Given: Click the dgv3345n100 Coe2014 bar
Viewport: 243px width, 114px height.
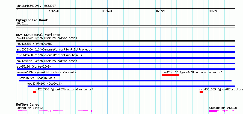Looking at the screenshot, I should pyautogui.click(x=131, y=86).
